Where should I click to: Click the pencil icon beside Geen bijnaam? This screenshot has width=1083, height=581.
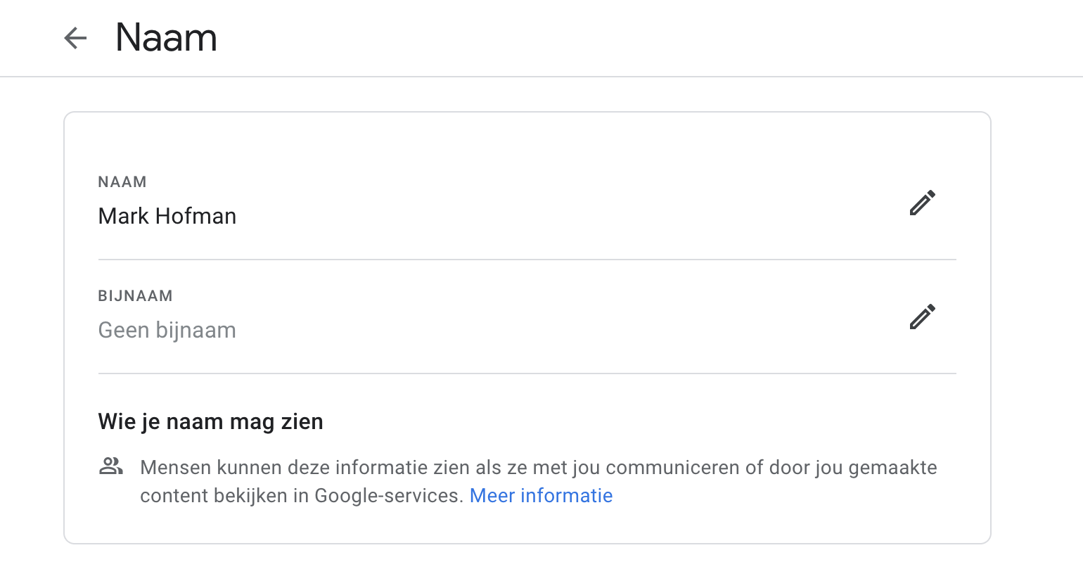coord(922,317)
